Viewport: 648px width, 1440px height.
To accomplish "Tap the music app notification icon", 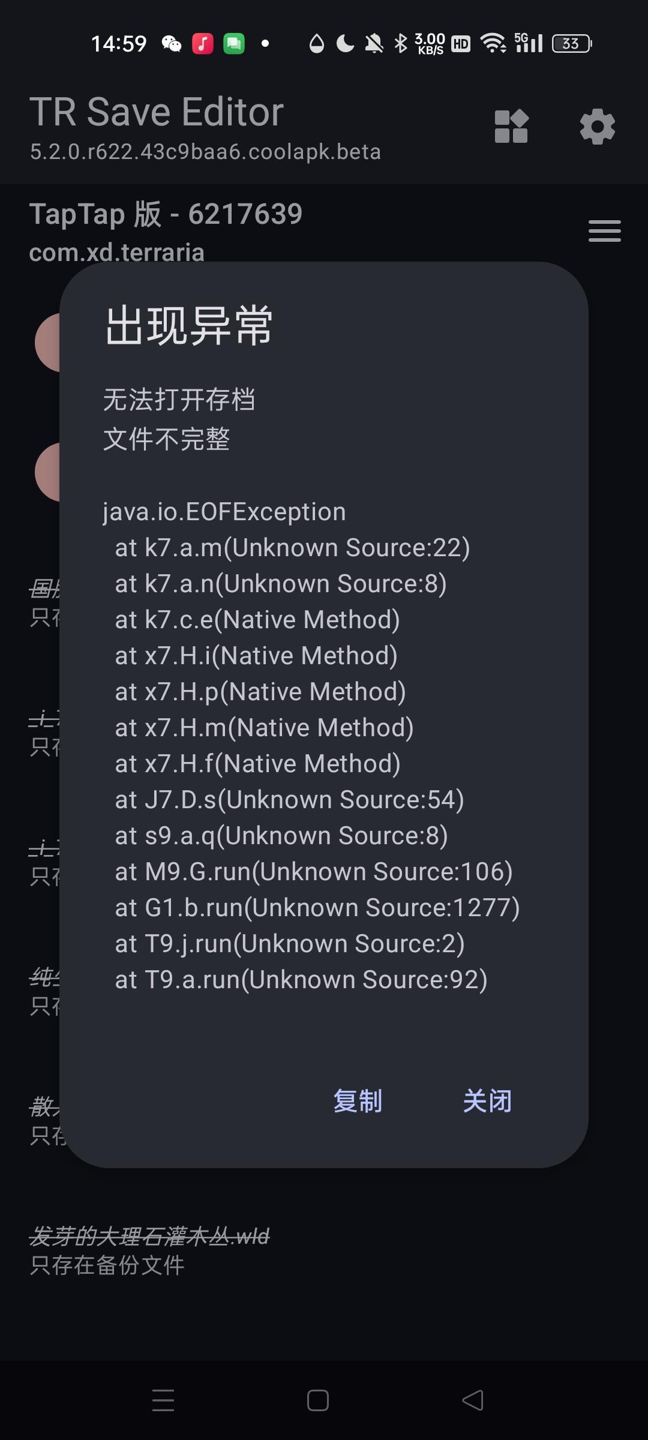I will click(203, 44).
